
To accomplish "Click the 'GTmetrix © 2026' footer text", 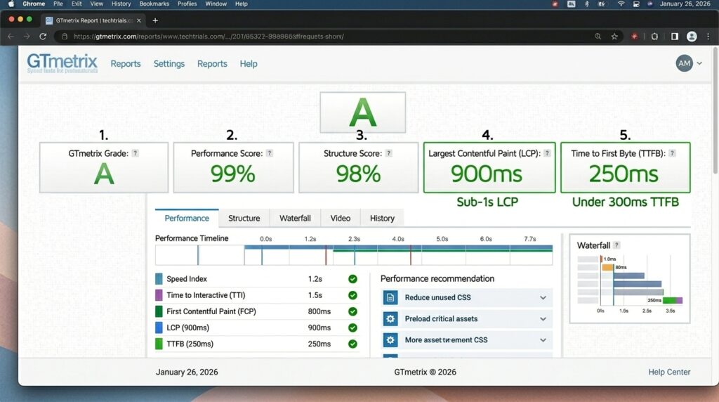I will click(425, 372).
